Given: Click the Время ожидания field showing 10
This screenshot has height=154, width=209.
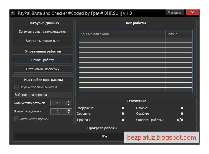Looking at the screenshot, I should pos(59,112).
